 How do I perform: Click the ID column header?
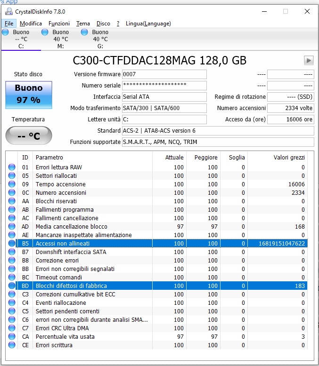25,157
